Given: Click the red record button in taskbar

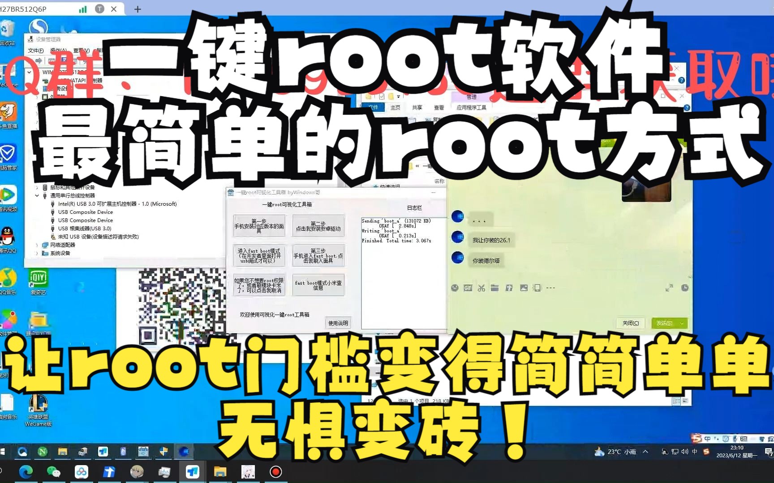Looking at the screenshot, I should tap(275, 472).
